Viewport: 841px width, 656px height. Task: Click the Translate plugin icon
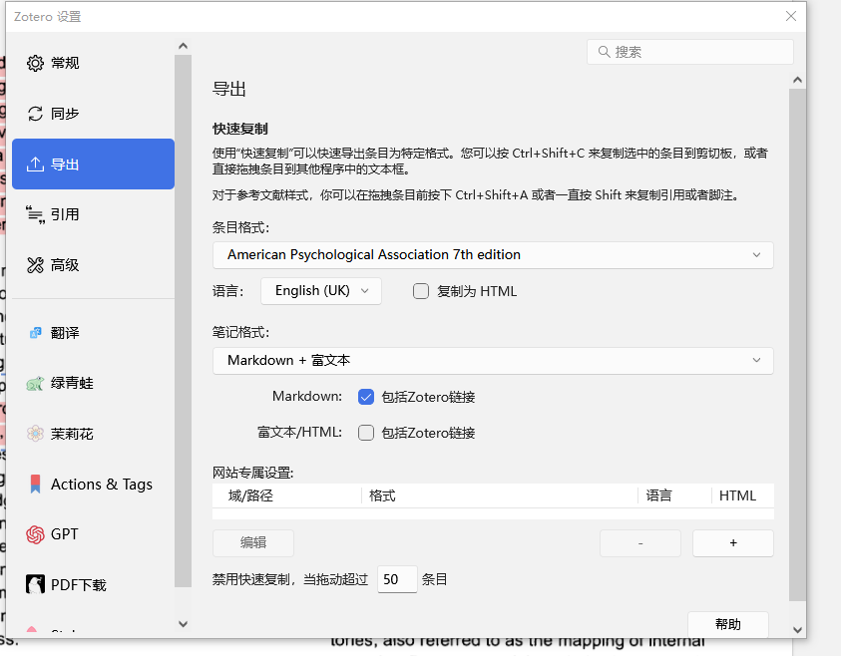tap(35, 333)
